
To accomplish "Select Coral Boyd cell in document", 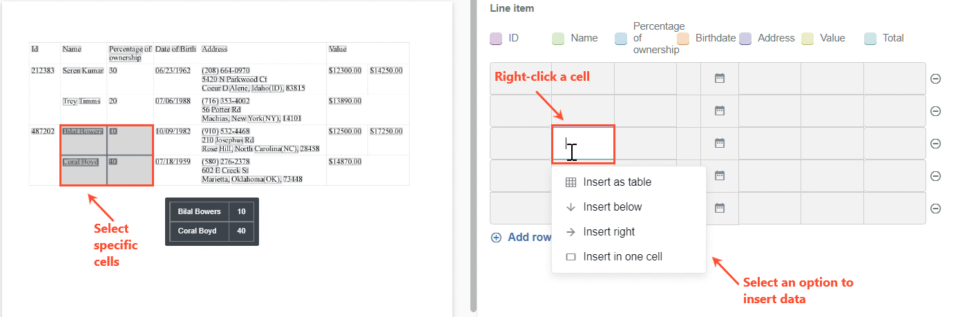I will (x=84, y=171).
